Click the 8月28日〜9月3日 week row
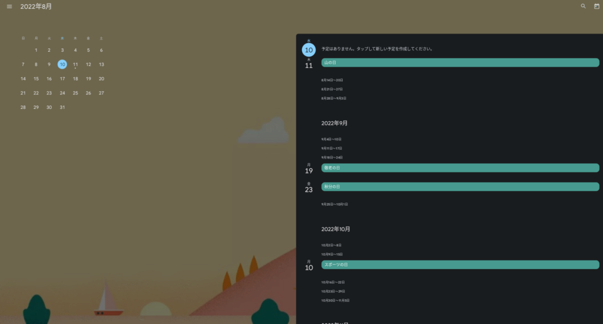 tap(334, 98)
